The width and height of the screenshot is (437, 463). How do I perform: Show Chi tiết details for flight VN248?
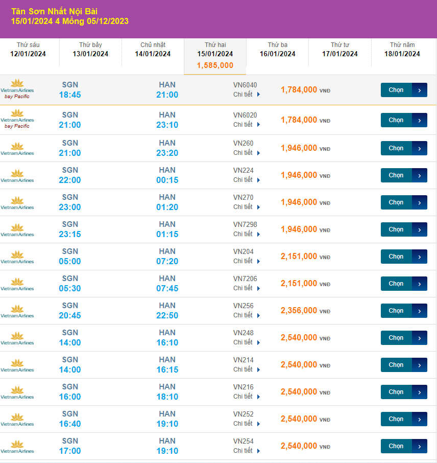point(247,342)
